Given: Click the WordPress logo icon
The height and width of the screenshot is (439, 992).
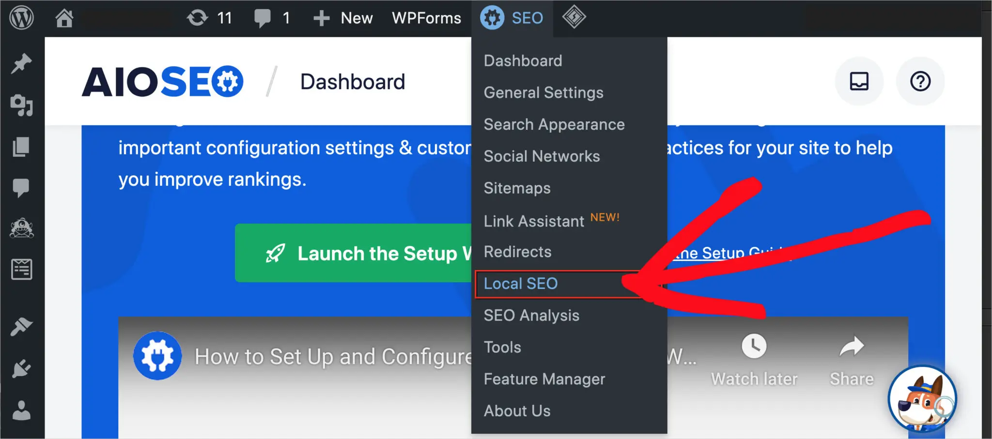Looking at the screenshot, I should 22,18.
